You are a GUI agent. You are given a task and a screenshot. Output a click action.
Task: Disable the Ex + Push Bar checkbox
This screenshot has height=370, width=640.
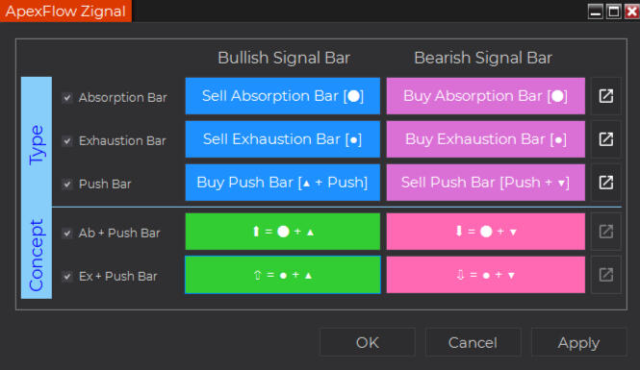[x=67, y=276]
